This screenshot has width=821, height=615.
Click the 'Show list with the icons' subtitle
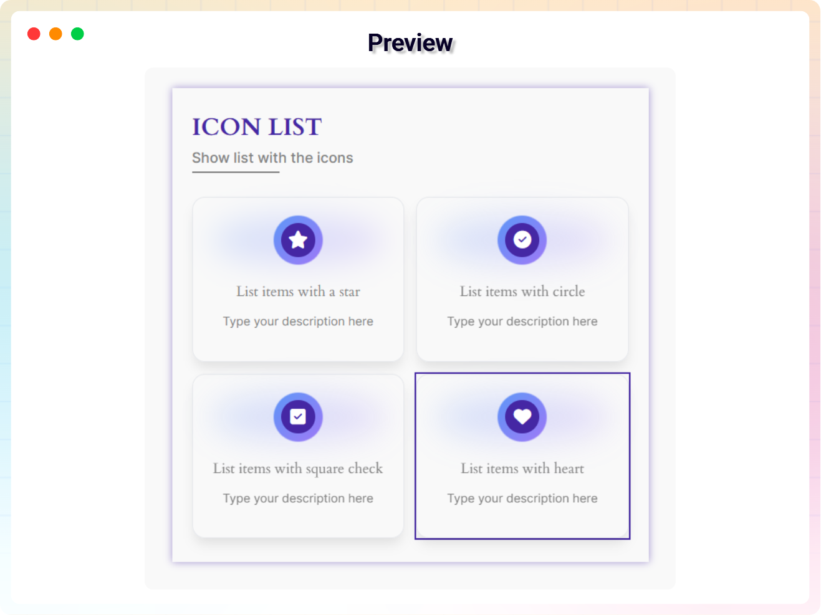click(272, 158)
